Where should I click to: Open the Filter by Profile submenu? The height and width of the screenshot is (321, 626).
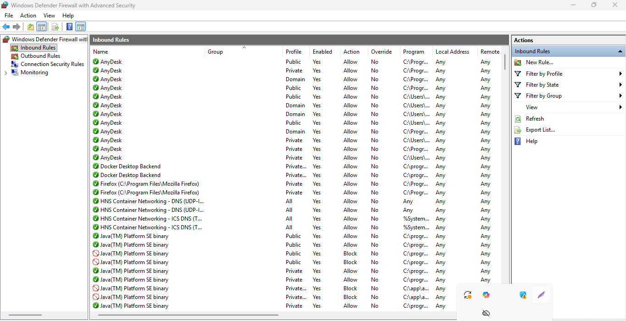pos(544,74)
